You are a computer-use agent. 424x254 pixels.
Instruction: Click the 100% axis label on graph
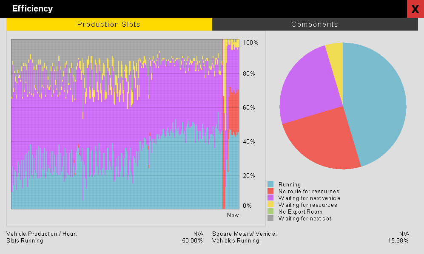[x=250, y=43]
